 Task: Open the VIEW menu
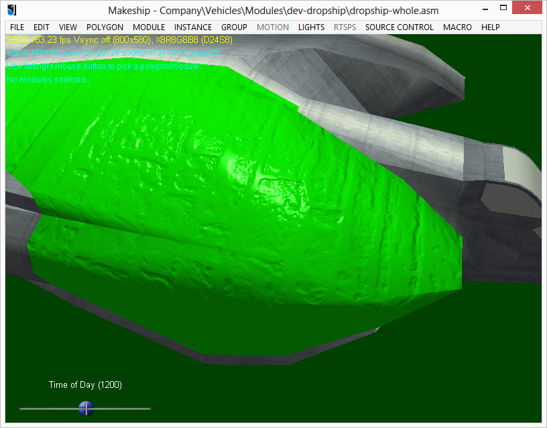point(68,27)
